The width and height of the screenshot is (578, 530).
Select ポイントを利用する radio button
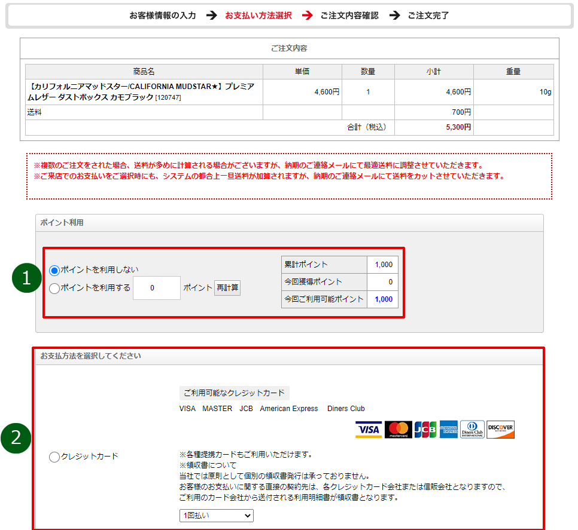[x=54, y=288]
